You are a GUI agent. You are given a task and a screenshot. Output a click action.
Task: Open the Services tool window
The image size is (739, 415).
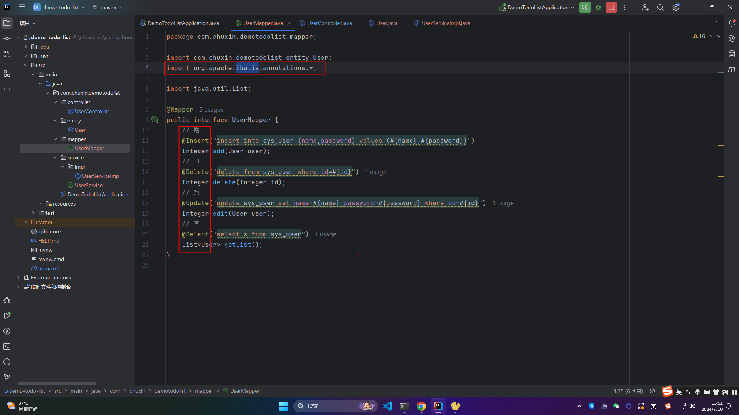point(7,331)
